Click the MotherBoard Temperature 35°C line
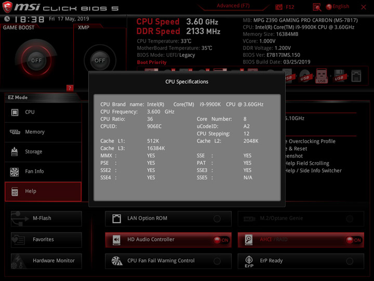374x281 pixels. (x=175, y=48)
